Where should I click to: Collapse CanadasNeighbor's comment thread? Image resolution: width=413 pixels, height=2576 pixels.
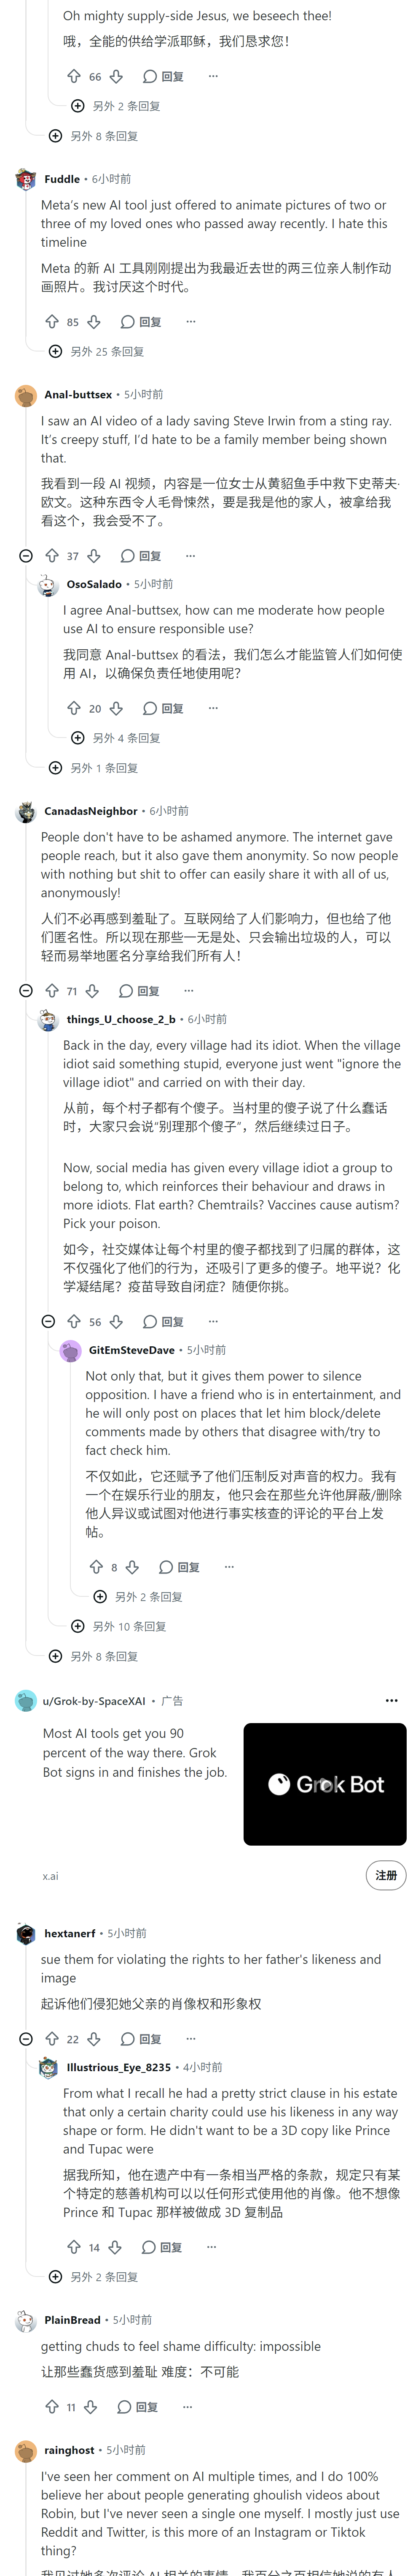coord(26,991)
